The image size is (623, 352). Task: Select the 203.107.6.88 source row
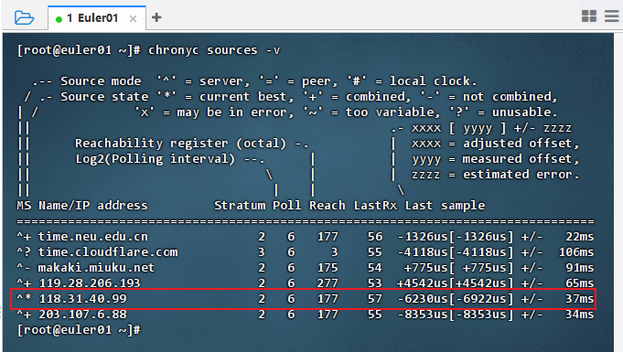coord(306,315)
